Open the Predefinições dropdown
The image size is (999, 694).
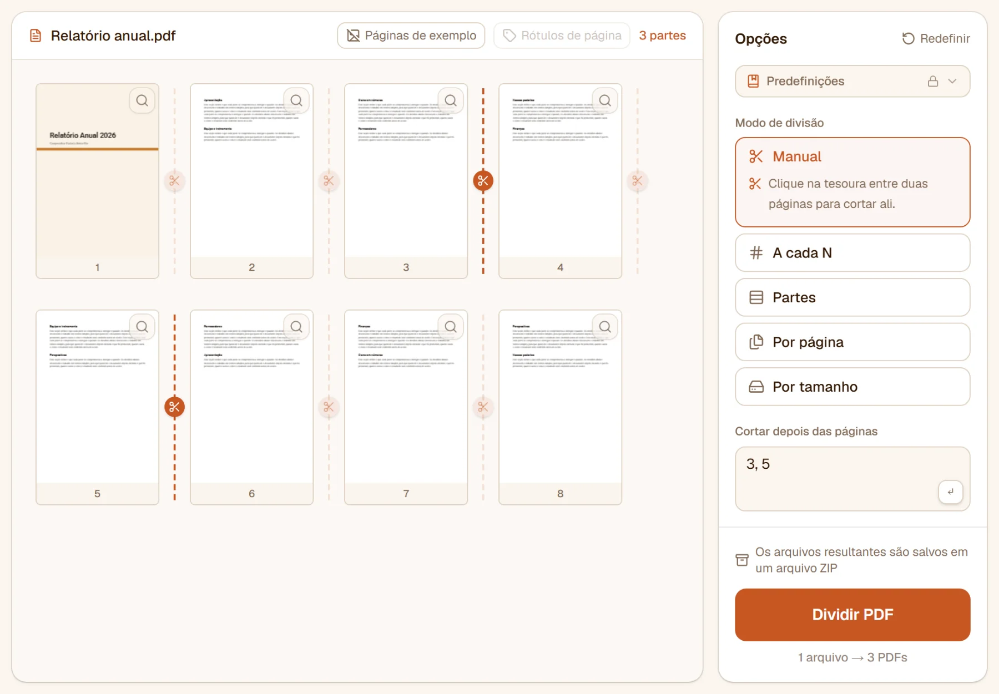click(x=852, y=81)
